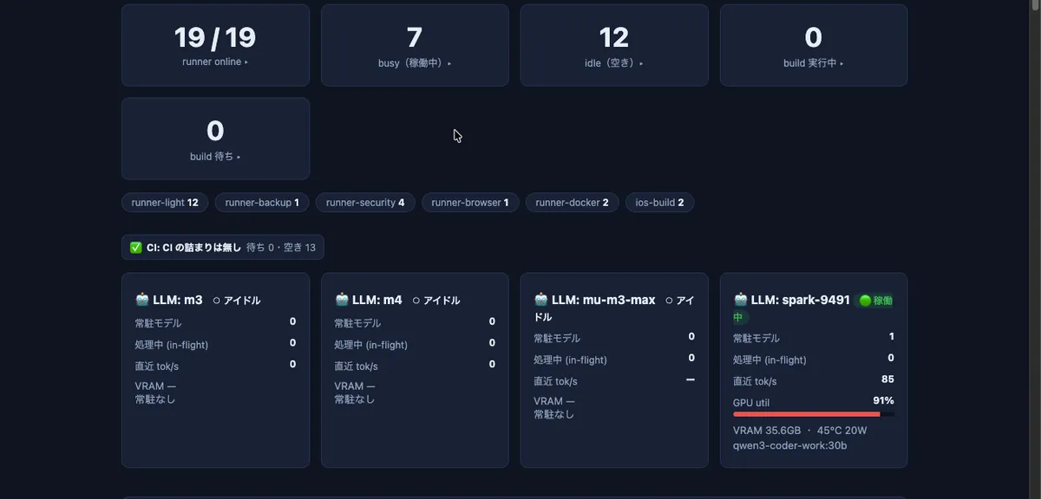Open the idle(空き) 12 card
Viewport: 1041px width, 499px height.
coord(614,45)
